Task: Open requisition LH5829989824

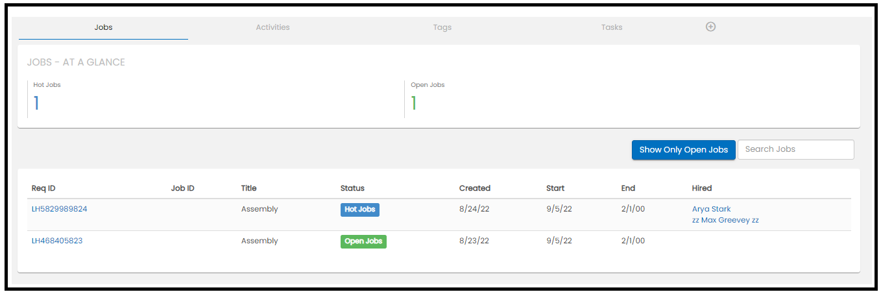Action: [59, 209]
